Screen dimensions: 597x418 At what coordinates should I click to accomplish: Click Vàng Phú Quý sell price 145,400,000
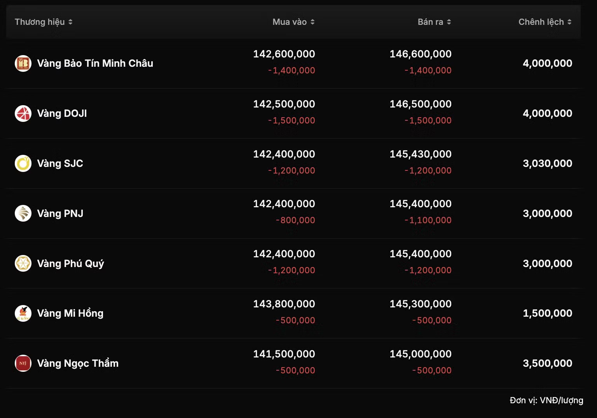(x=421, y=254)
